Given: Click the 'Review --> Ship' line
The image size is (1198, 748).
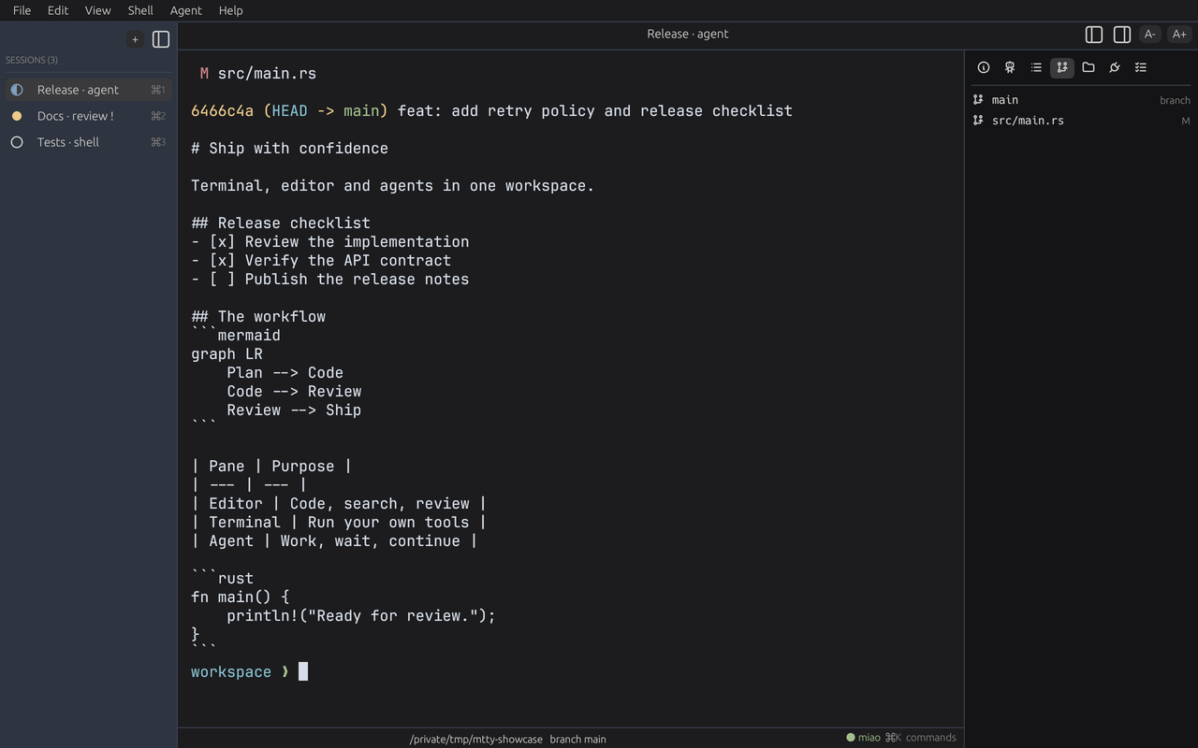Looking at the screenshot, I should coord(294,410).
